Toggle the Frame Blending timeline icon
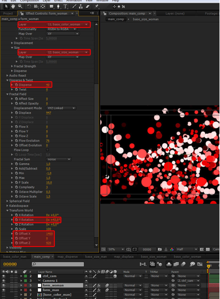The image size is (220, 299). coord(176,264)
